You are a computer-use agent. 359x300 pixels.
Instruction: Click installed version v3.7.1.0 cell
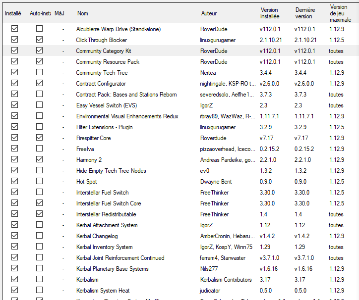click(x=269, y=258)
